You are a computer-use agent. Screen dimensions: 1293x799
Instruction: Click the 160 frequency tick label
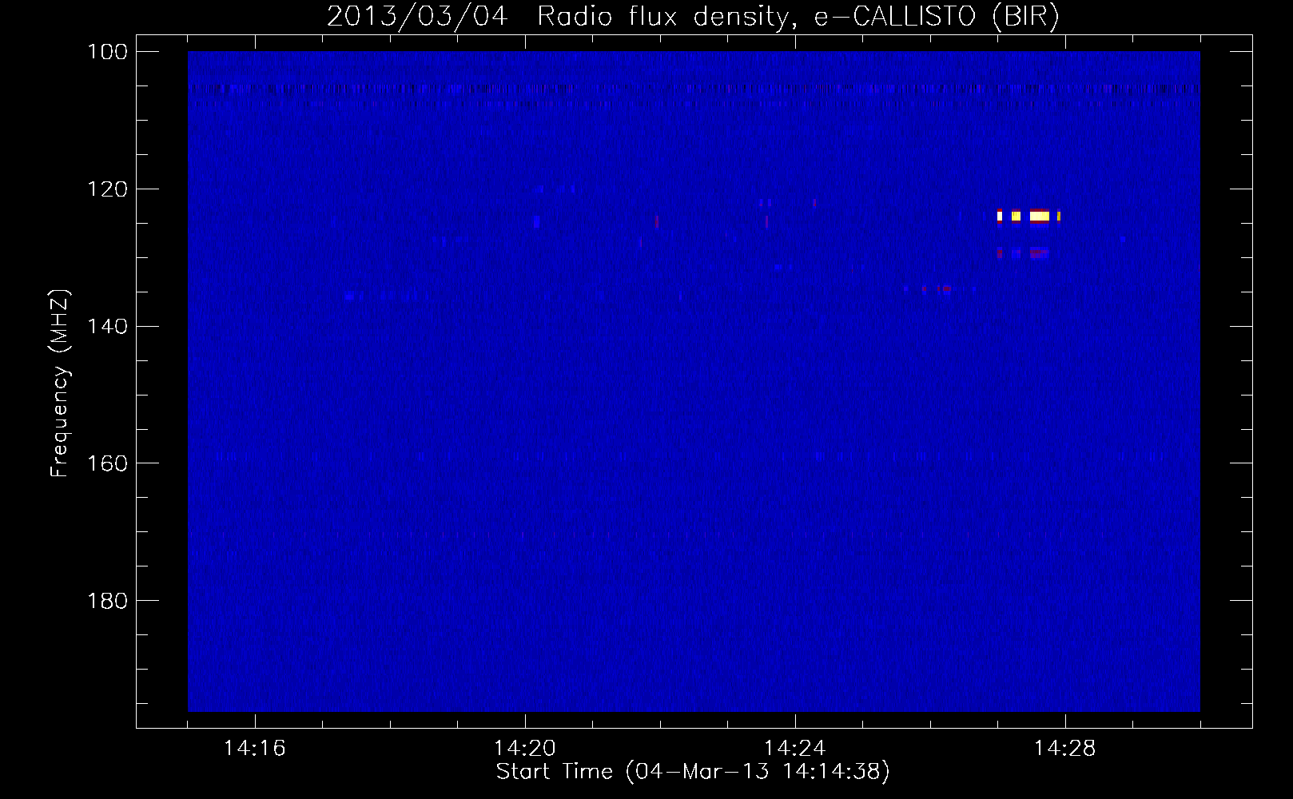(108, 464)
